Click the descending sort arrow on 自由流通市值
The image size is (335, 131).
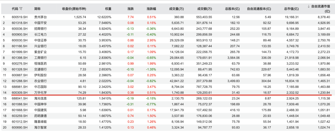tap(309, 6)
